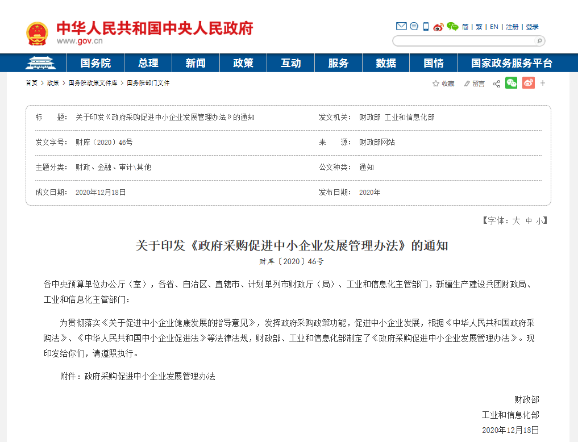Click the plus icon for more share options
The width and height of the screenshot is (578, 442).
coord(542,83)
